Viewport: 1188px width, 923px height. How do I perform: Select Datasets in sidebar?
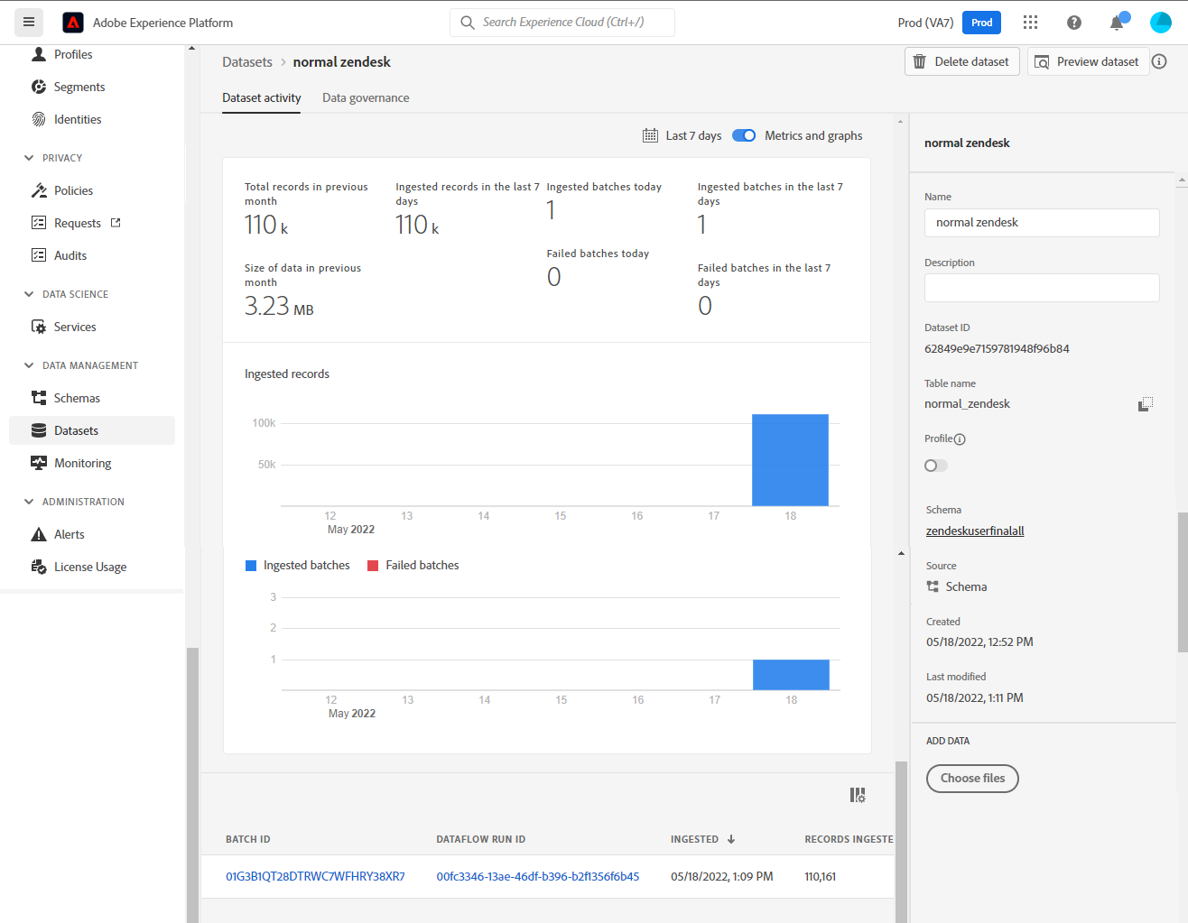coord(92,430)
